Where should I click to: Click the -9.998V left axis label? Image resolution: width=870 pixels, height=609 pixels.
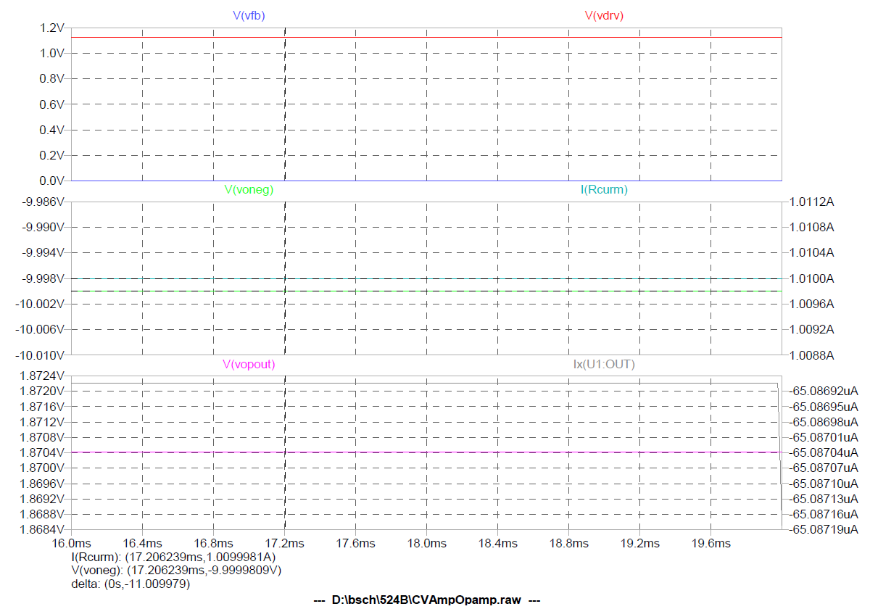coord(44,278)
